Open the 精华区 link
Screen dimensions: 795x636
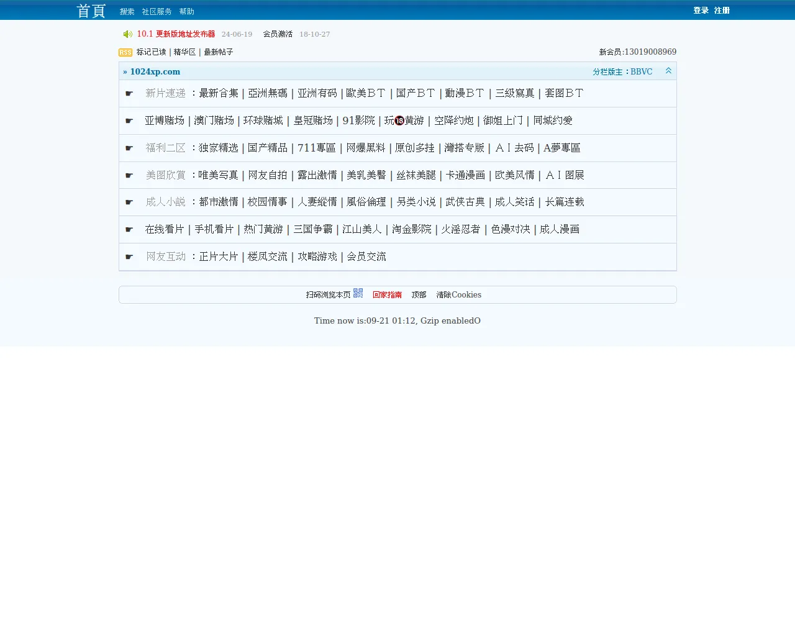point(184,52)
